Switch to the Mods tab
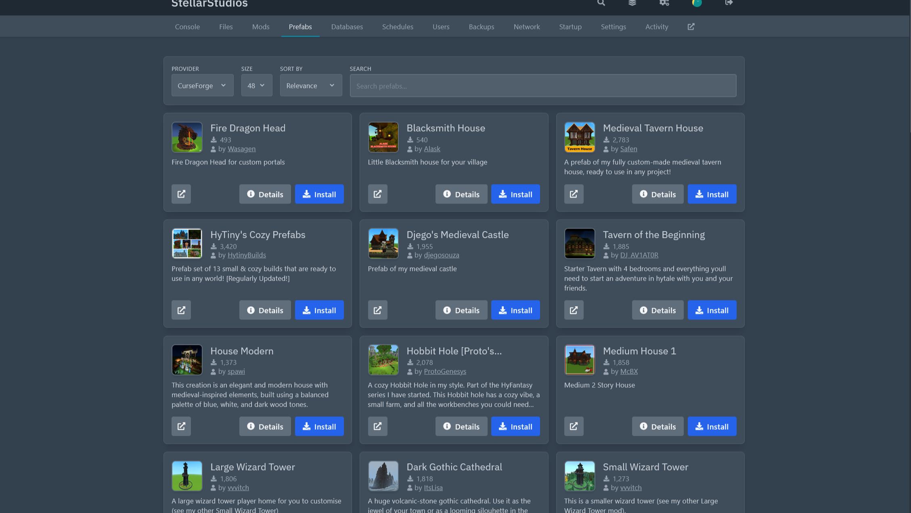 (x=261, y=27)
